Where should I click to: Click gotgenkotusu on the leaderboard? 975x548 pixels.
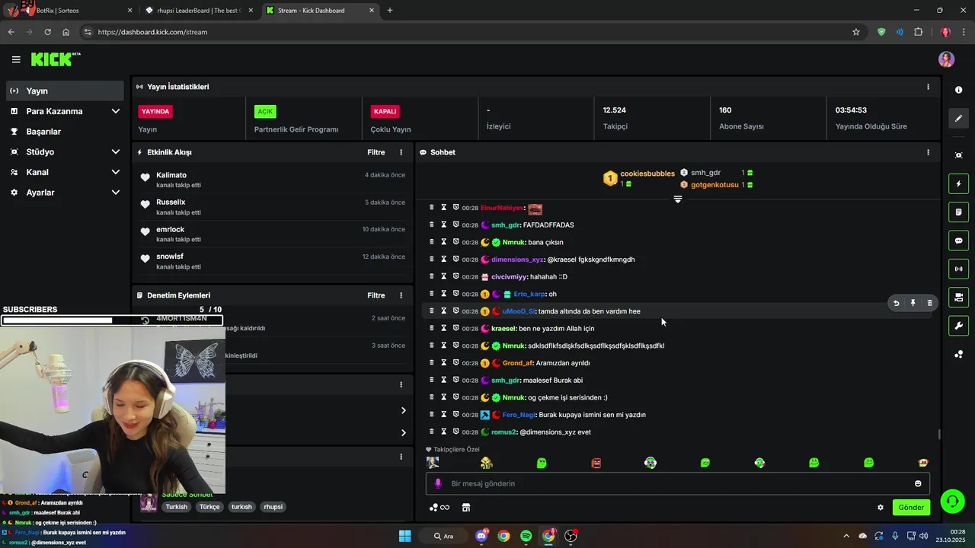714,185
